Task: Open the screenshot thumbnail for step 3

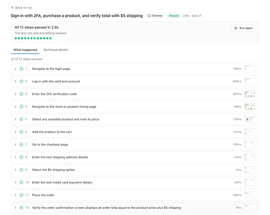Action: pos(250,94)
